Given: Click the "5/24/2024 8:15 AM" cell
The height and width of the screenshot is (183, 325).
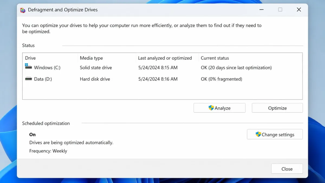Looking at the screenshot, I should pos(158,68).
